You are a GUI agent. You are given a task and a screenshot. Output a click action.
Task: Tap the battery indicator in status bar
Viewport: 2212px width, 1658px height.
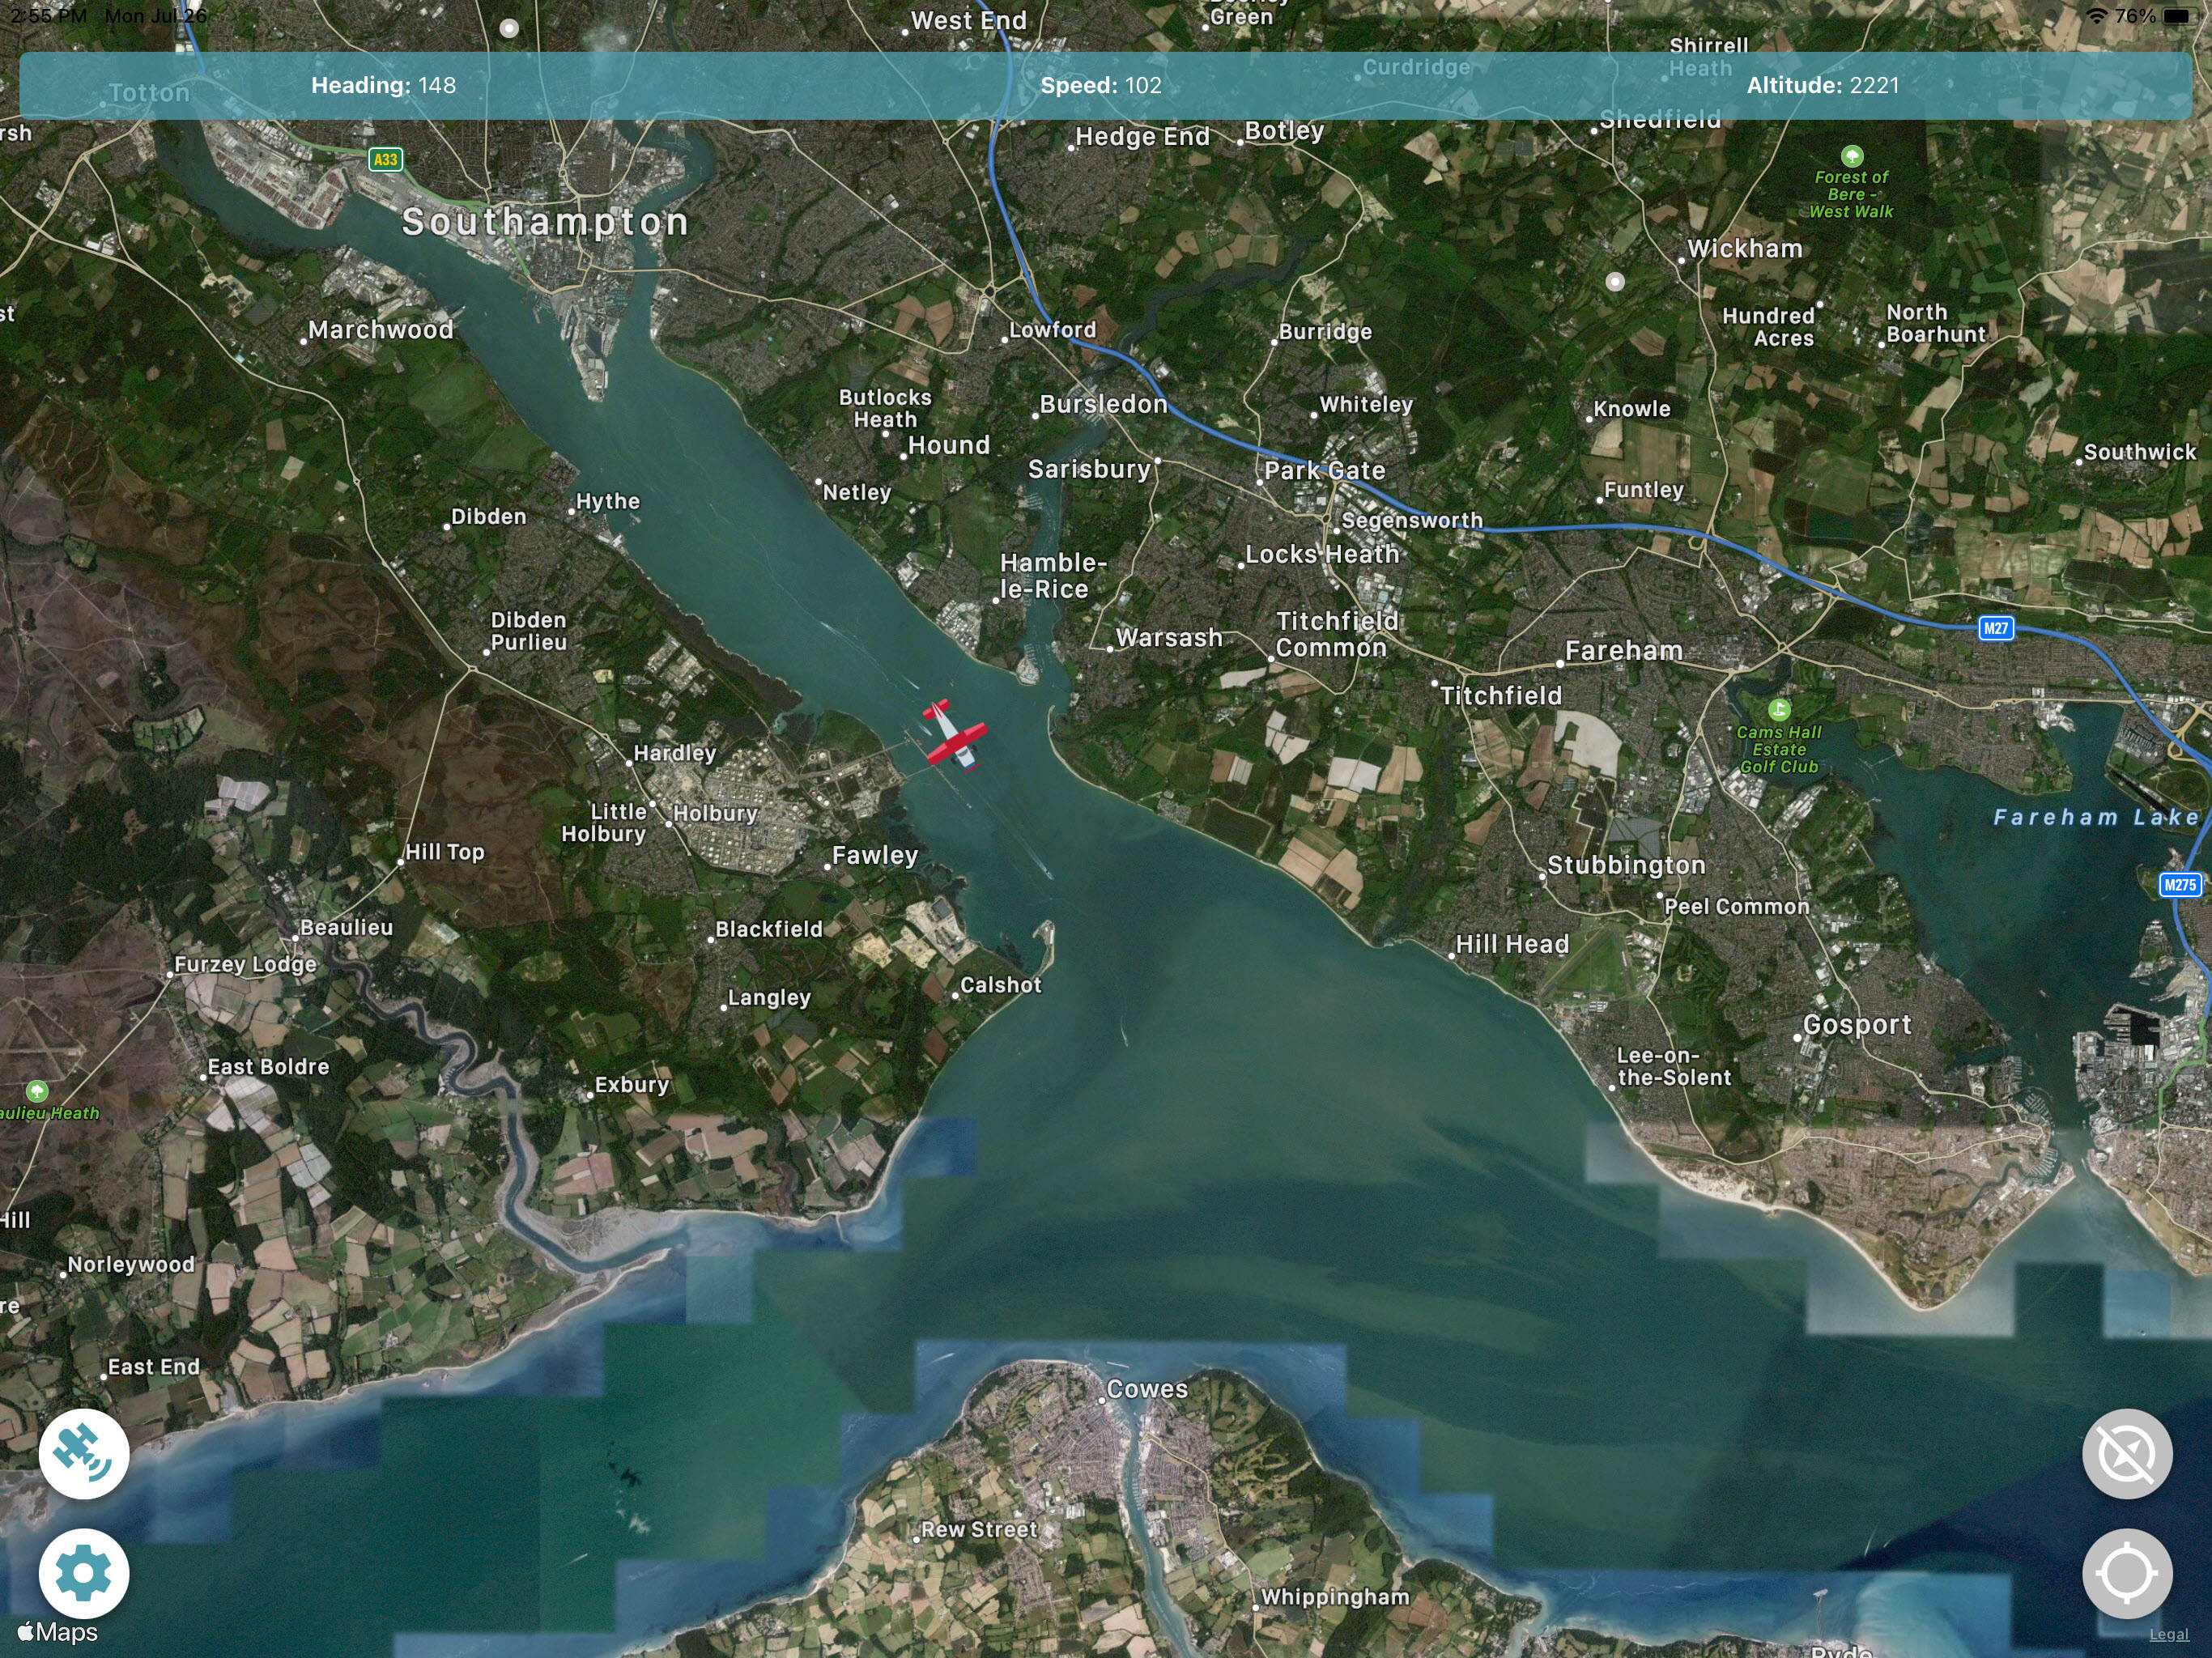[2176, 16]
